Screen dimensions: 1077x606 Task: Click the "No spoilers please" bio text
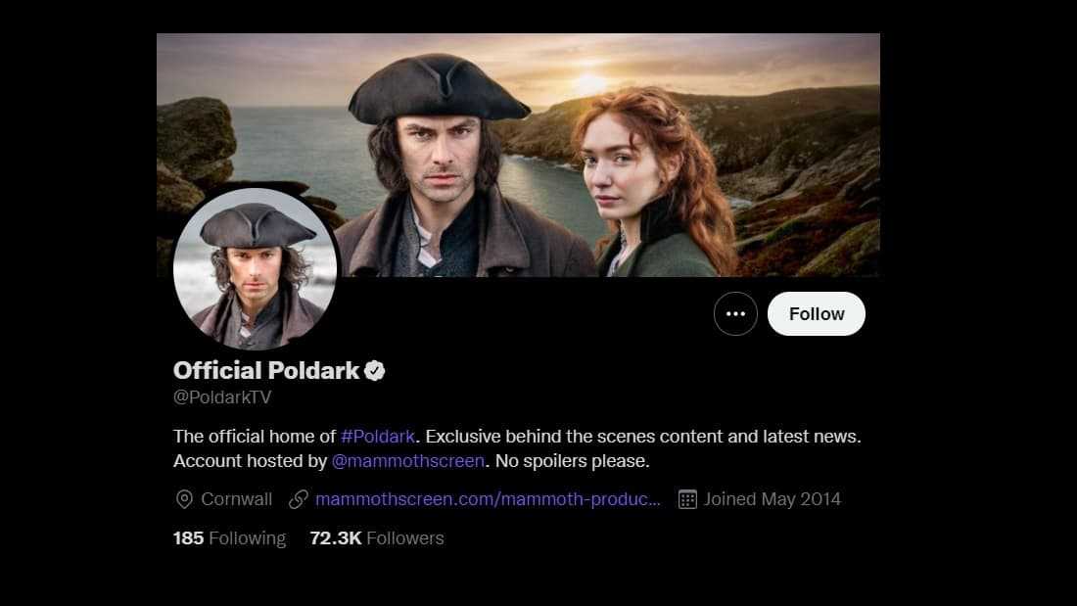coord(573,460)
